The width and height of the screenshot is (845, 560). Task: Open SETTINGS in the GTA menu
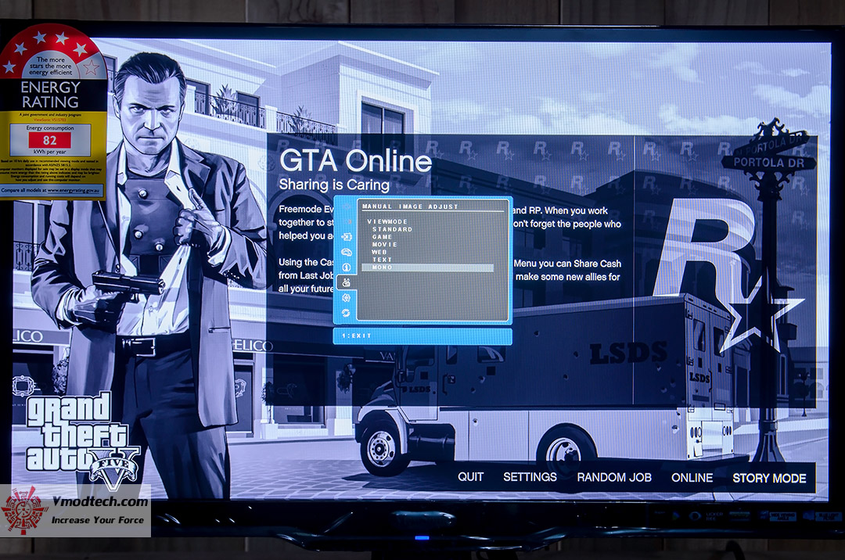[530, 477]
